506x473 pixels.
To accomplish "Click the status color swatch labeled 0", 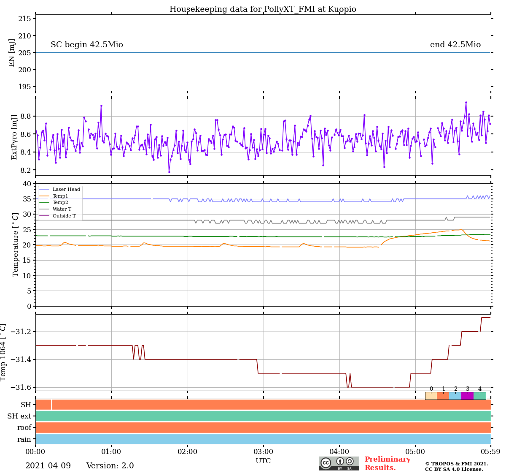I will pos(431,396).
